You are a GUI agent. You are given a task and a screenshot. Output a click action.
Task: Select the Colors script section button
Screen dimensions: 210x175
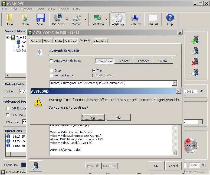click(124, 61)
